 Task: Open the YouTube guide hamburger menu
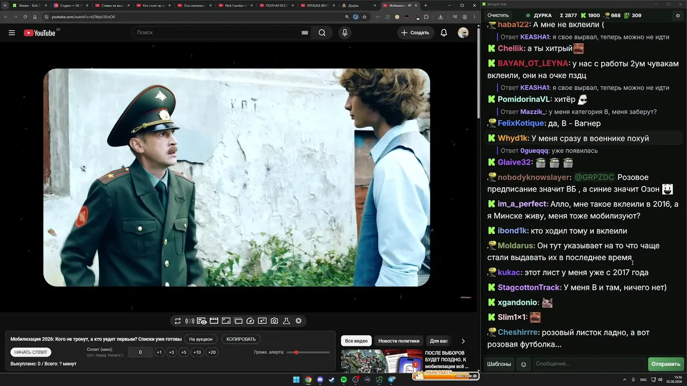pyautogui.click(x=12, y=33)
